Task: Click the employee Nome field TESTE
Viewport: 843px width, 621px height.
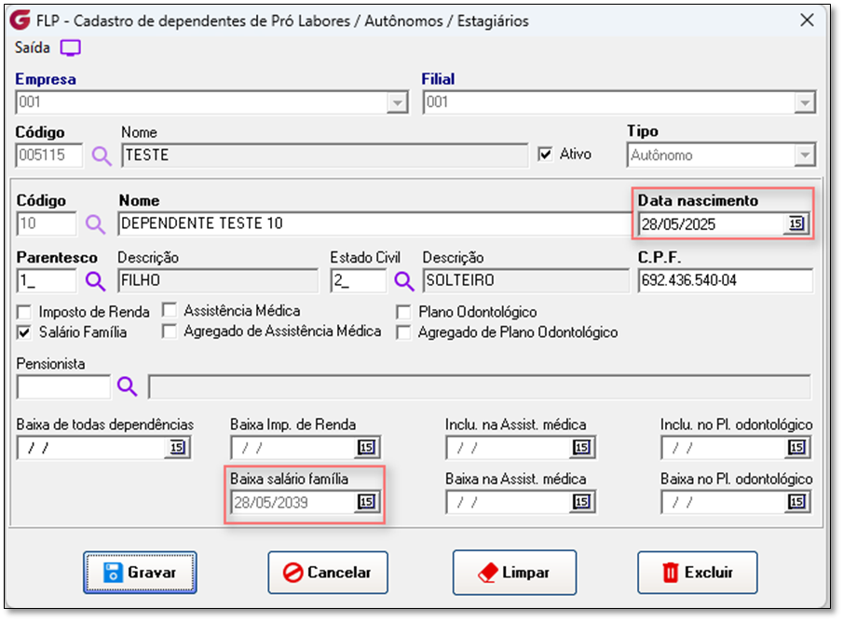Action: (325, 155)
